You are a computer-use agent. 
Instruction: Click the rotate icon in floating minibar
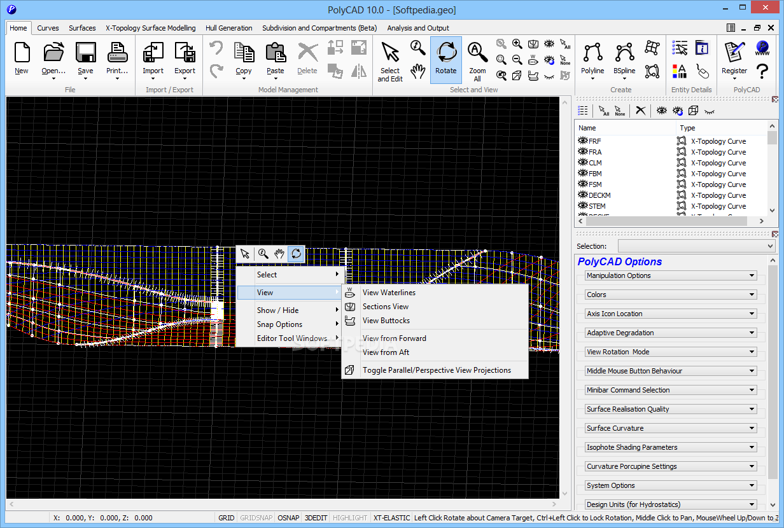tap(296, 254)
